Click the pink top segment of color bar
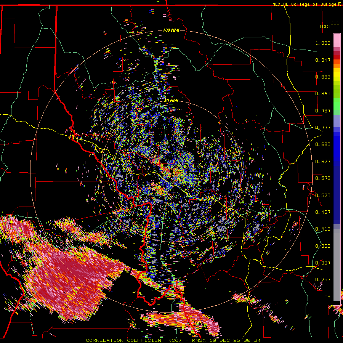 [x=337, y=40]
